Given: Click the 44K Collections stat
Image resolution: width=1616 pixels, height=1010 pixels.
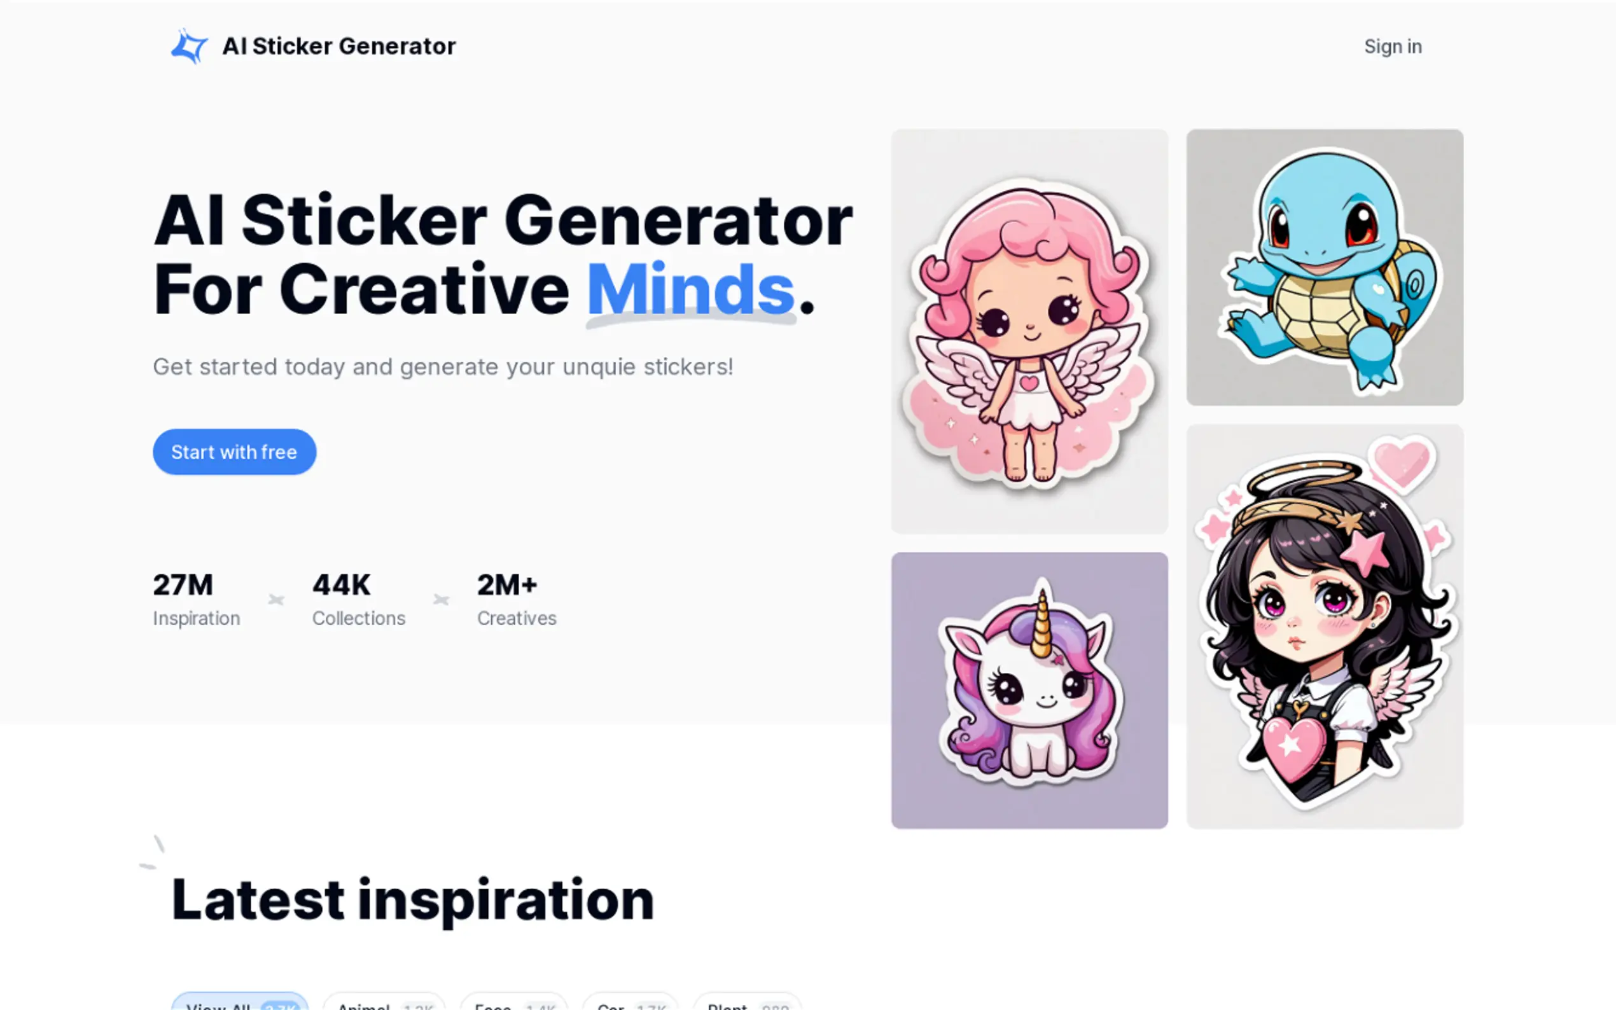Looking at the screenshot, I should pos(359,599).
